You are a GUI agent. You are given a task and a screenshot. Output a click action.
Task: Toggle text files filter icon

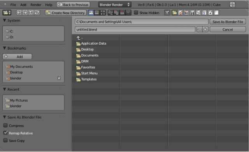tap(216, 12)
